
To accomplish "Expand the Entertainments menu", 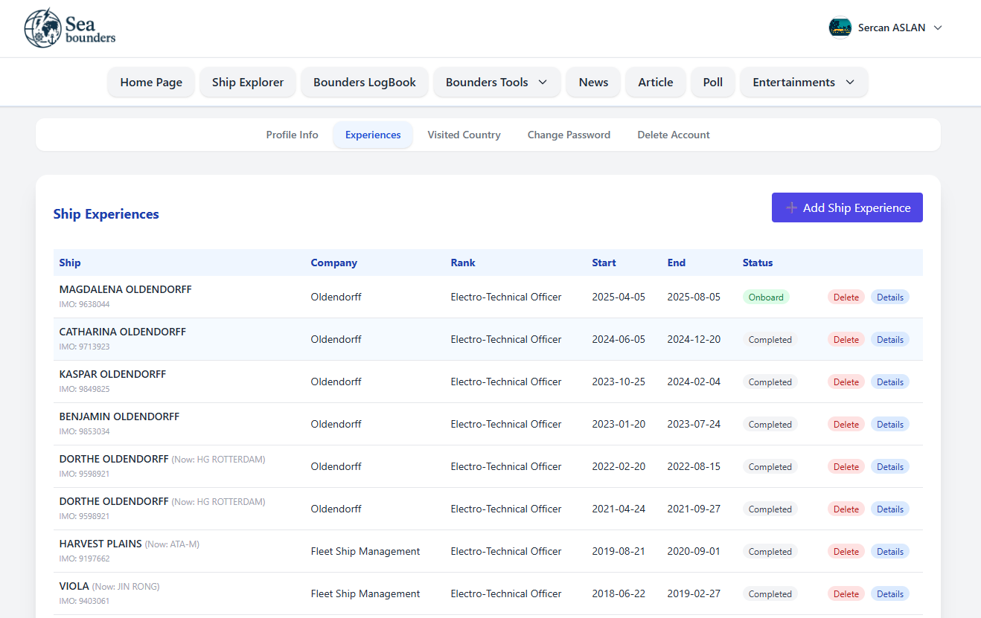I will click(x=803, y=83).
